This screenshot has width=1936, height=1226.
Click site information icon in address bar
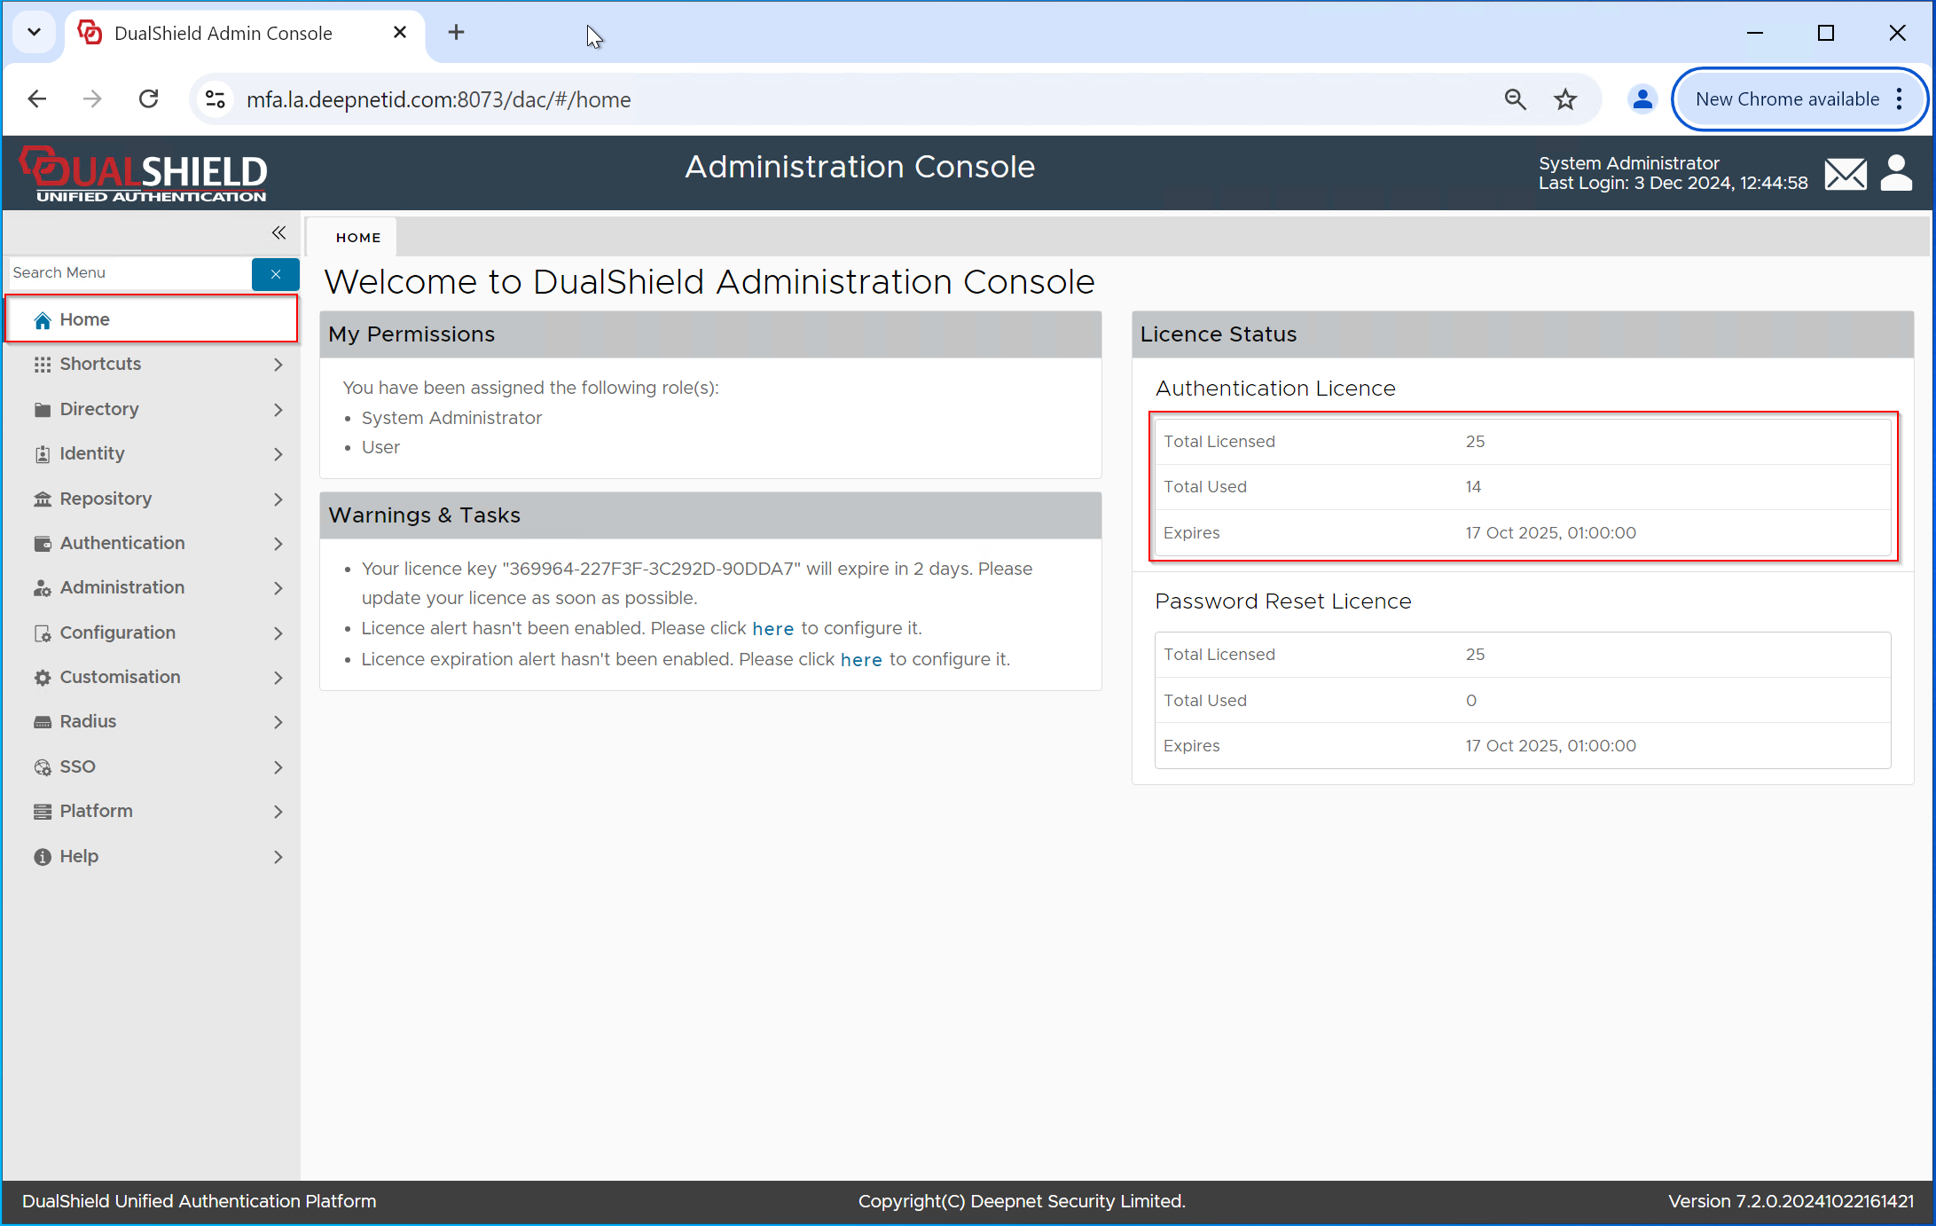point(216,99)
